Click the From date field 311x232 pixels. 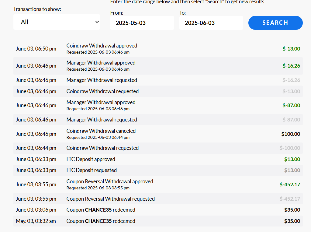click(142, 23)
